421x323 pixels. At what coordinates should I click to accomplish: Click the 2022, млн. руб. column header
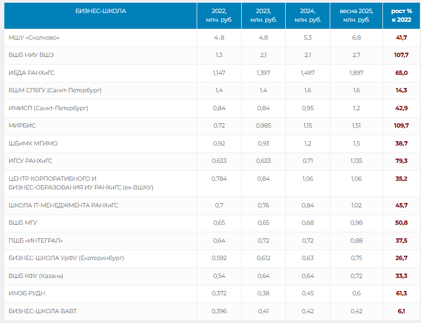pyautogui.click(x=219, y=15)
